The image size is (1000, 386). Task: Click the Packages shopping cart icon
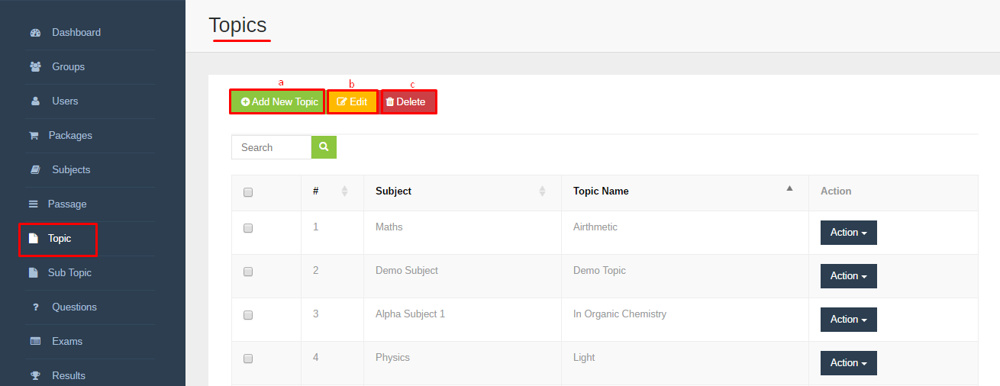(34, 136)
